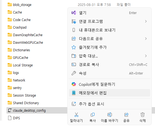The width and height of the screenshot is (155, 126).
Task: Click the 이름 바꾸기 label
Action: pyautogui.click(x=110, y=121)
